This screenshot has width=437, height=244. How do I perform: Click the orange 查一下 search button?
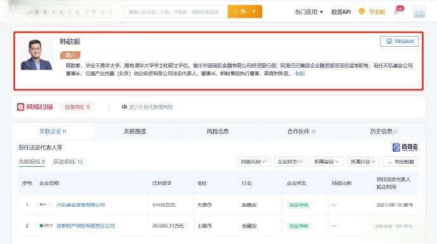tap(244, 11)
